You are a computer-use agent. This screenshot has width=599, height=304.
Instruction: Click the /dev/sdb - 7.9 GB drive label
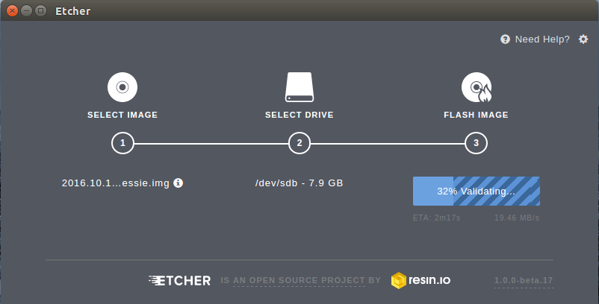tap(299, 183)
